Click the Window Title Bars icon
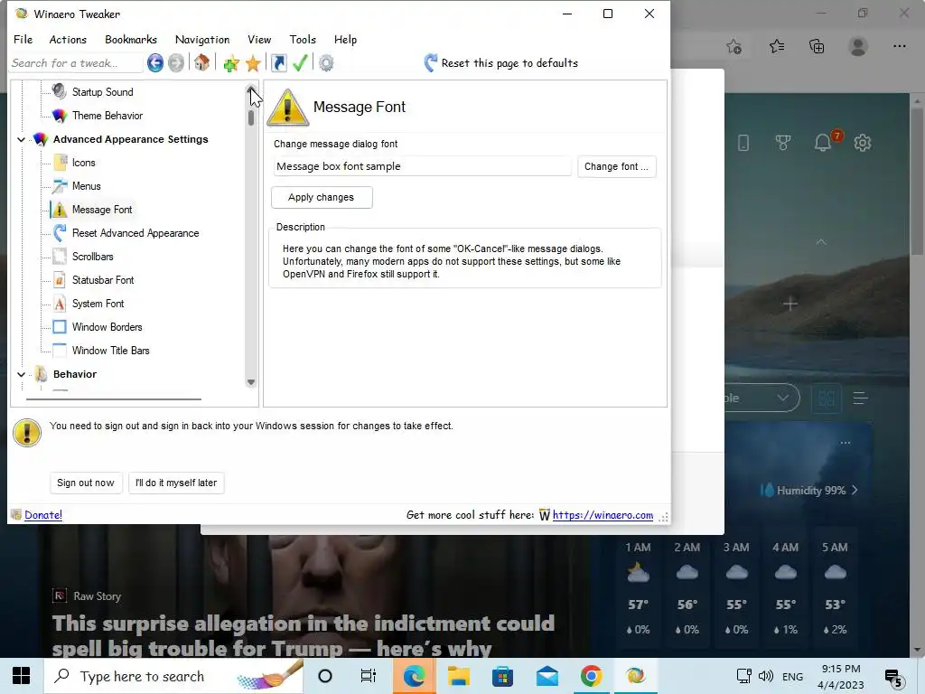The image size is (925, 694). (60, 351)
